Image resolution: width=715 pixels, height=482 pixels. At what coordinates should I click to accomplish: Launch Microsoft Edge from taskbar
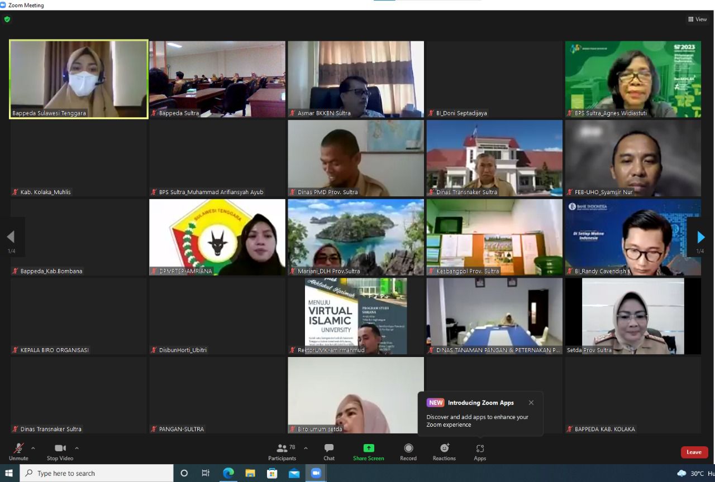click(x=228, y=473)
